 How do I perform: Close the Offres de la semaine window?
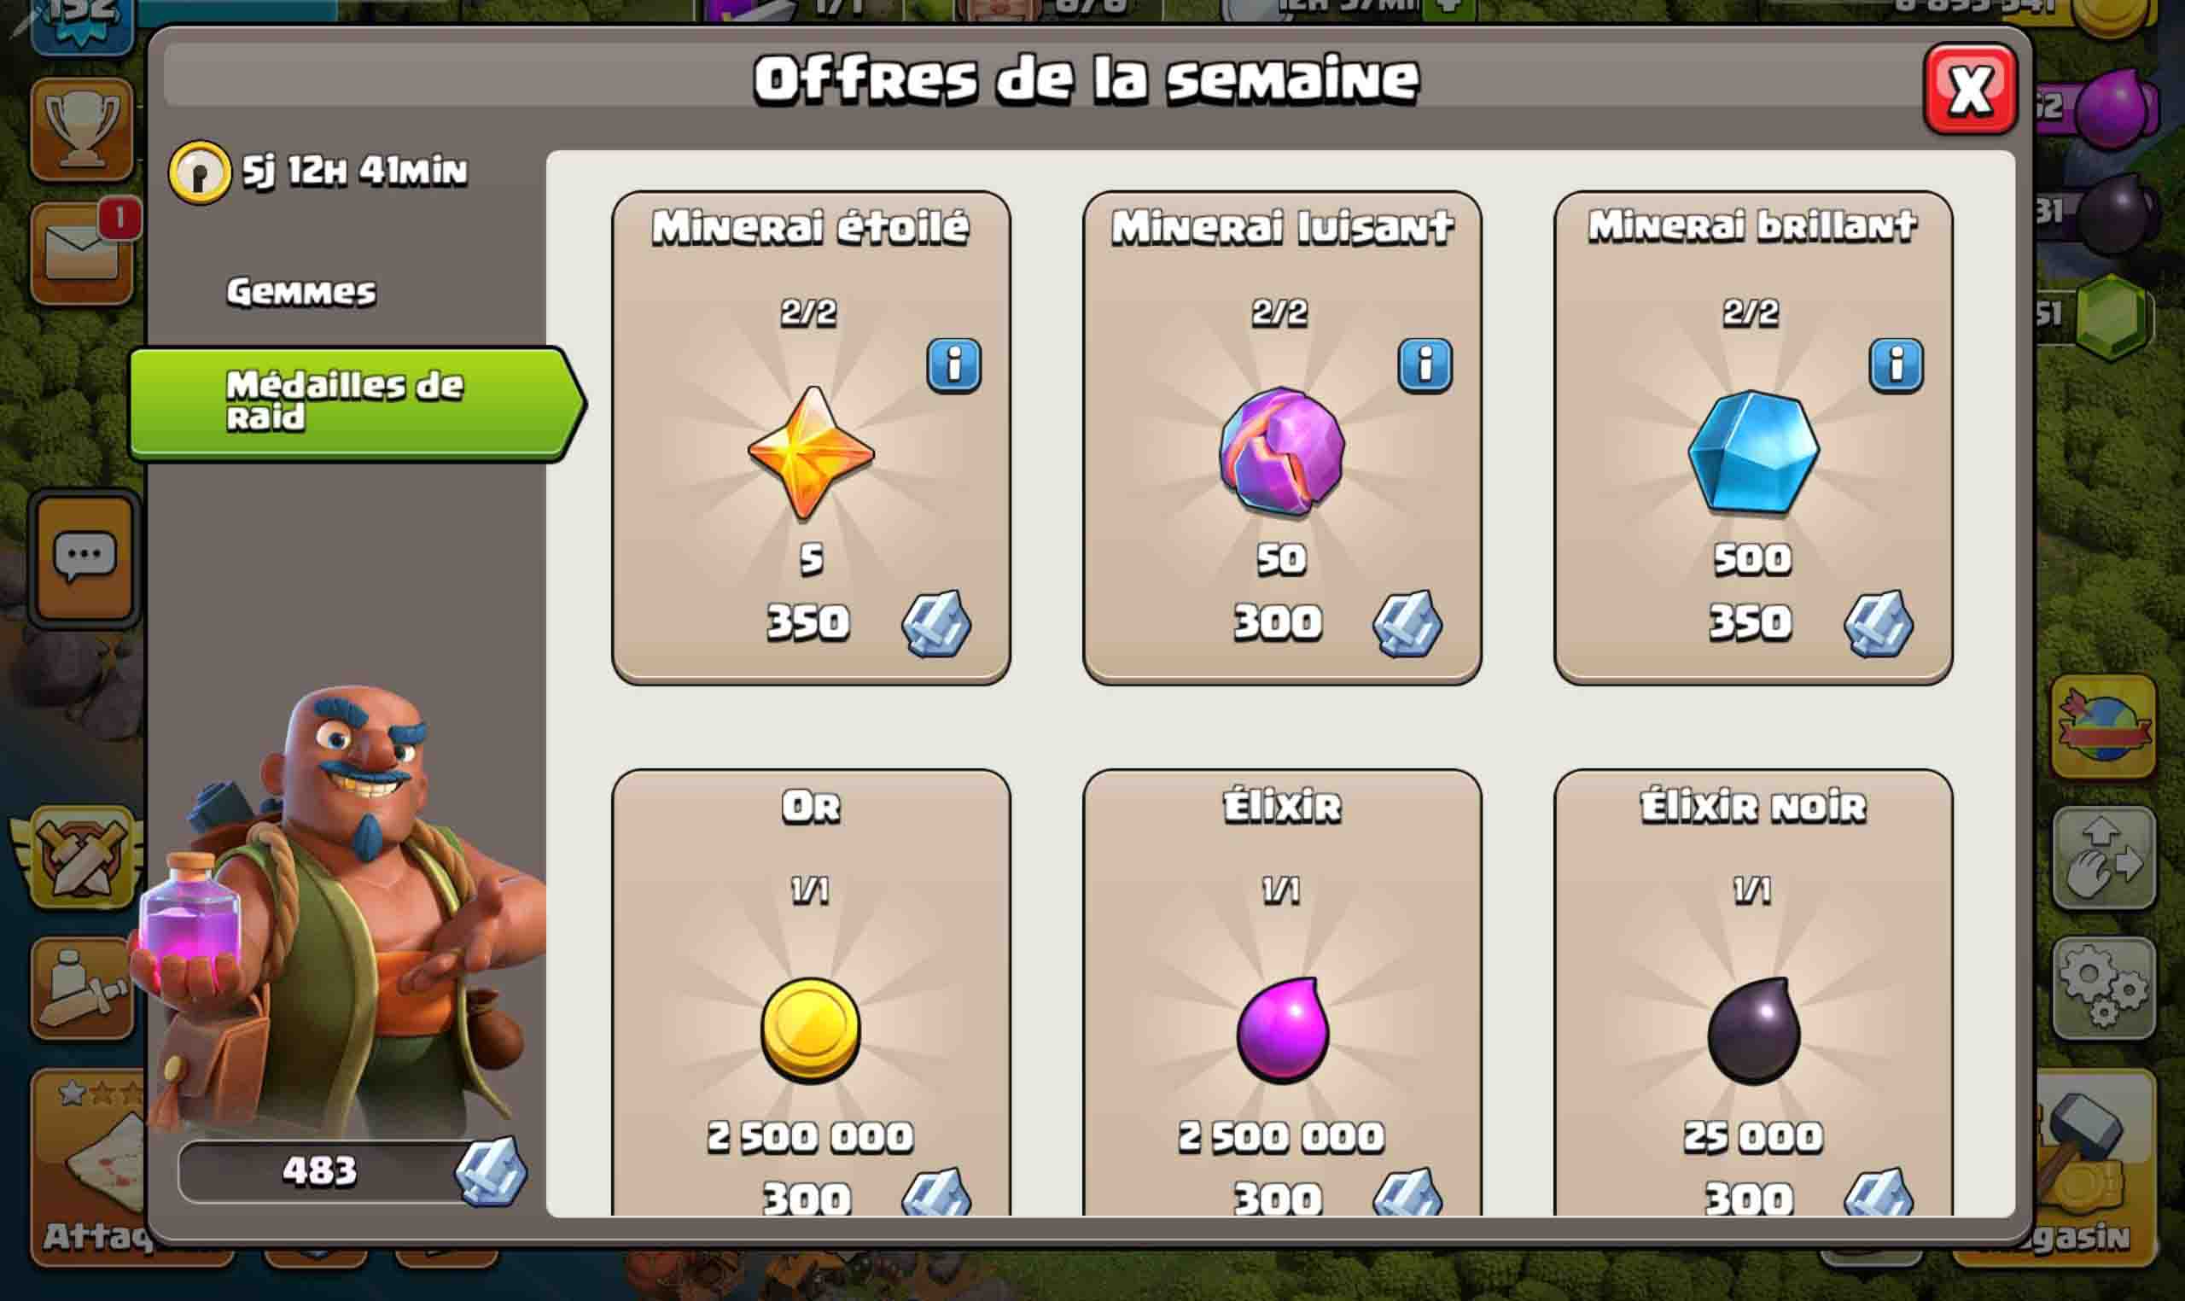[1970, 89]
